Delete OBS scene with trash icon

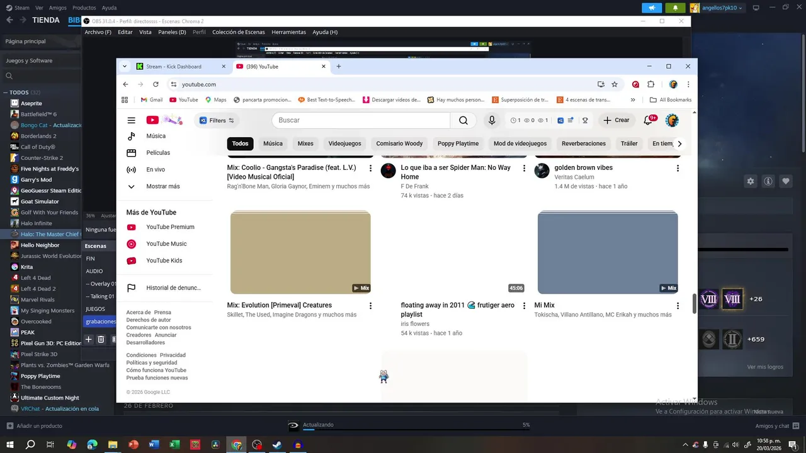click(101, 339)
